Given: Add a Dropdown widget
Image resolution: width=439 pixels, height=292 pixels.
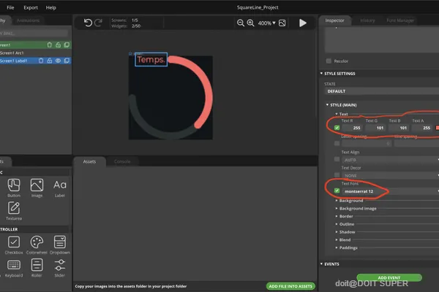Looking at the screenshot, I should [60, 245].
